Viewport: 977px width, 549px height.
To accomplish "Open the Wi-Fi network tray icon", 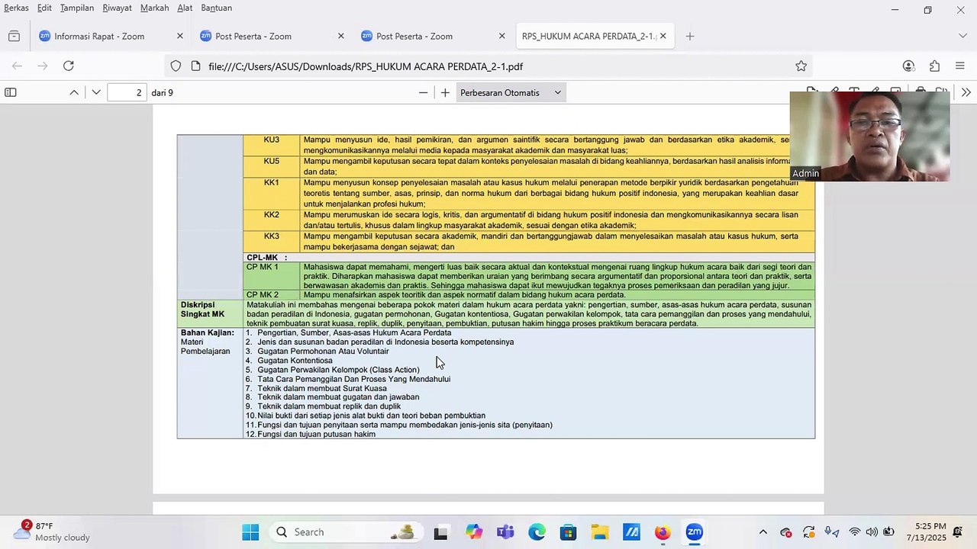I will click(855, 532).
